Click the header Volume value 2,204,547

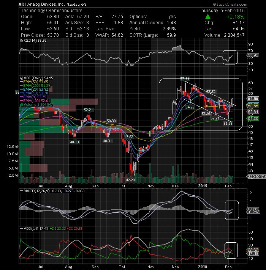pyautogui.click(x=234, y=35)
